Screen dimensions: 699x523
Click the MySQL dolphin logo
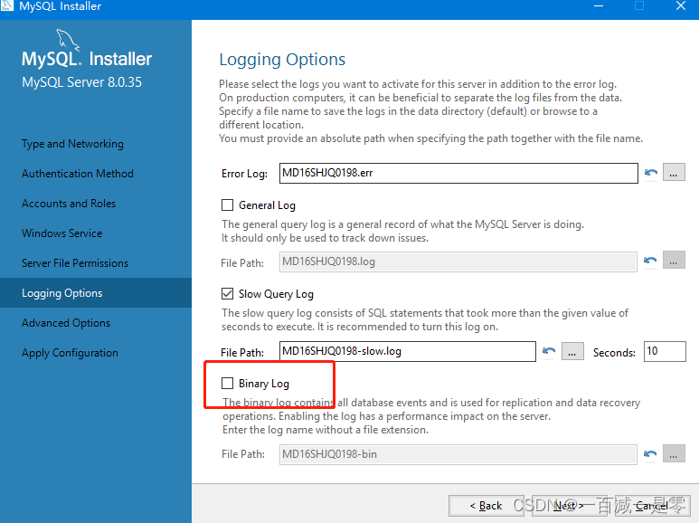[67, 39]
